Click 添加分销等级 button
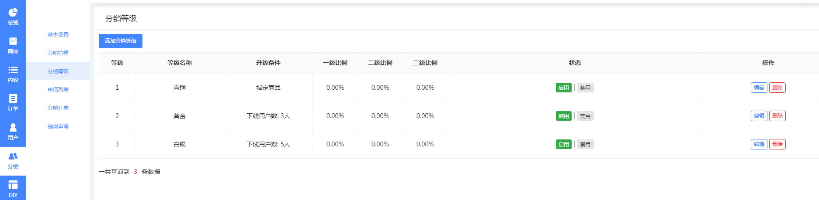819x200 pixels. pyautogui.click(x=121, y=41)
